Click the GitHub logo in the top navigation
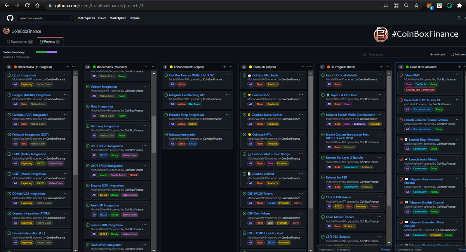Viewport: 466px width, 252px height. coord(10,18)
